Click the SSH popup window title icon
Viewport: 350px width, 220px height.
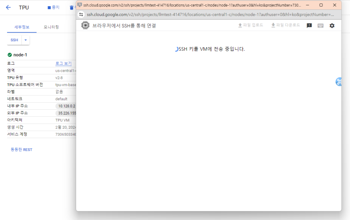click(x=80, y=5)
